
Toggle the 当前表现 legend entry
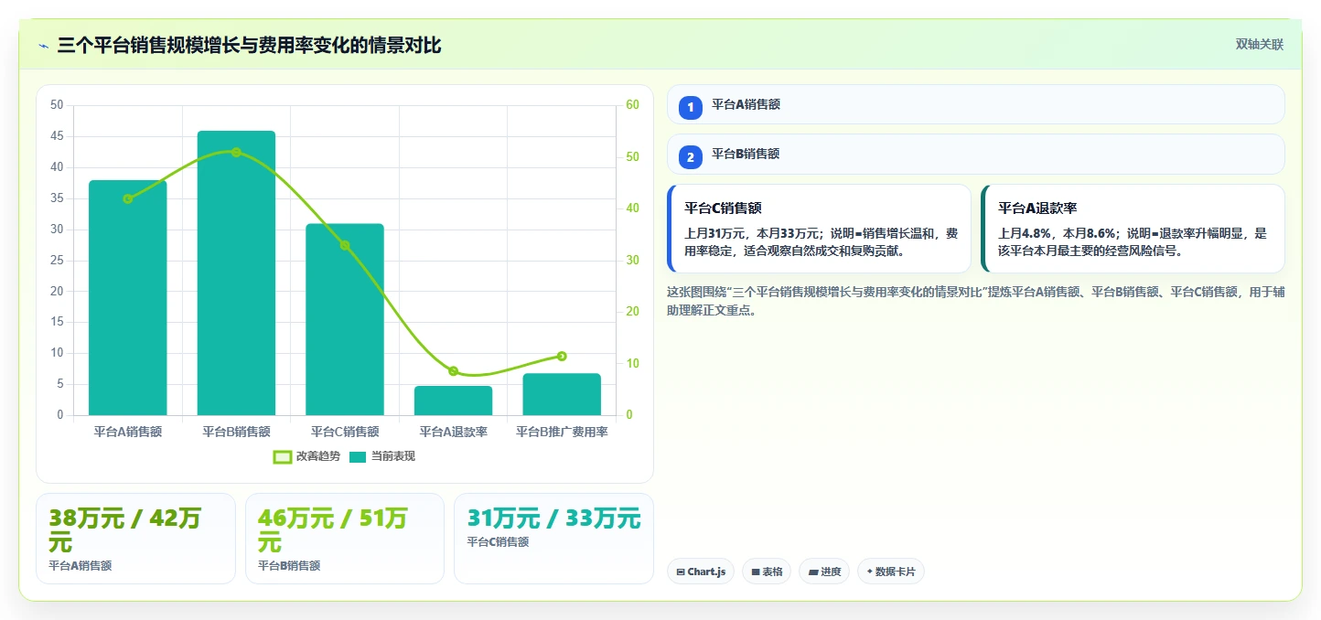[382, 456]
